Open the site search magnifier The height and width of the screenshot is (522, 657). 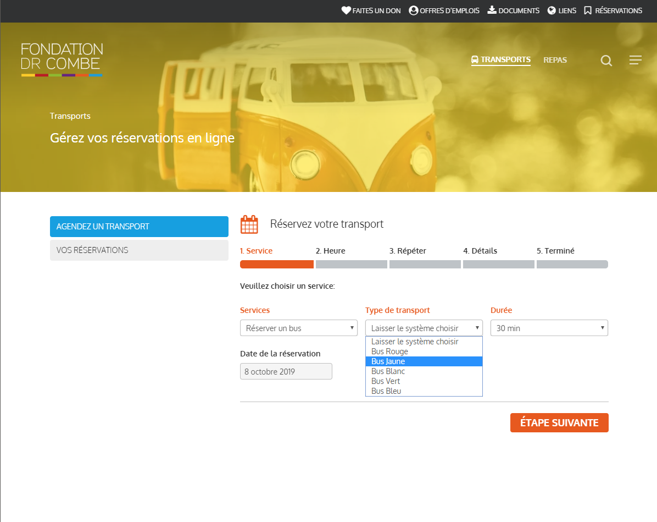[x=606, y=61]
